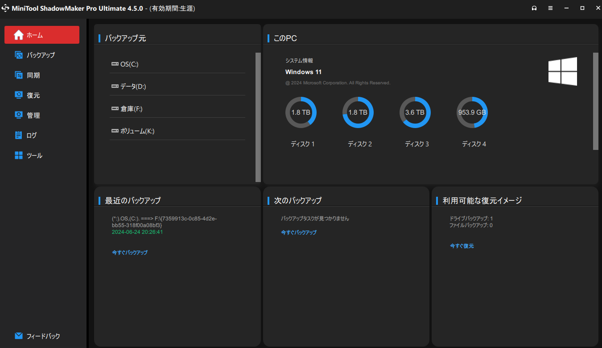
Task: Click the 復元 restore sidebar icon
Action: [19, 95]
